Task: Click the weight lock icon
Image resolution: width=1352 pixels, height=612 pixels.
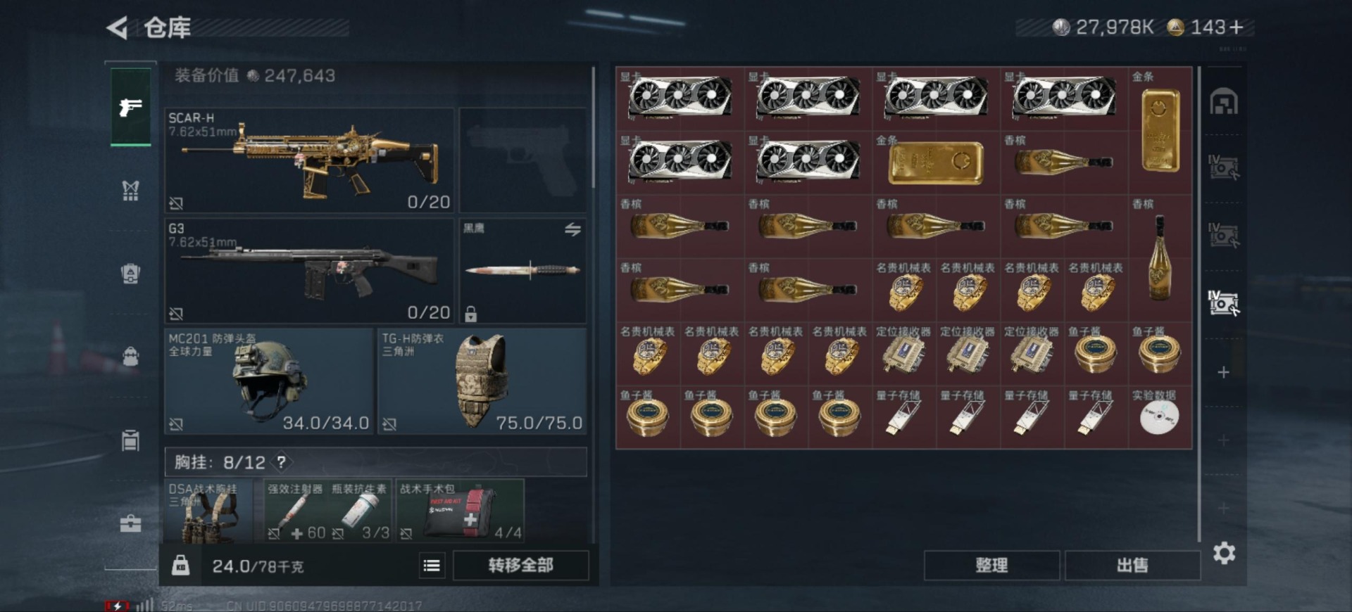Action: tap(181, 565)
